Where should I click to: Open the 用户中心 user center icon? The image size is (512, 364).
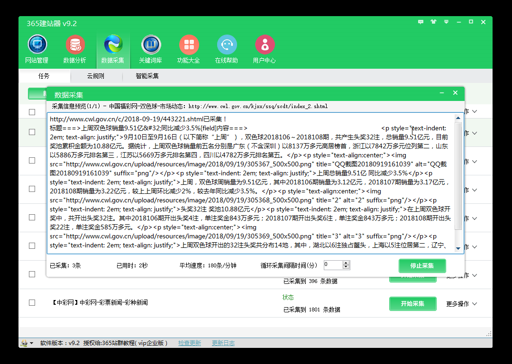[265, 49]
